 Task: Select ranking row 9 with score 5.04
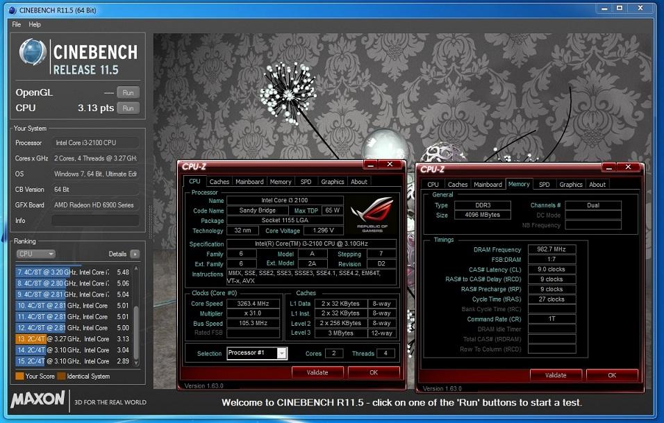pos(73,295)
